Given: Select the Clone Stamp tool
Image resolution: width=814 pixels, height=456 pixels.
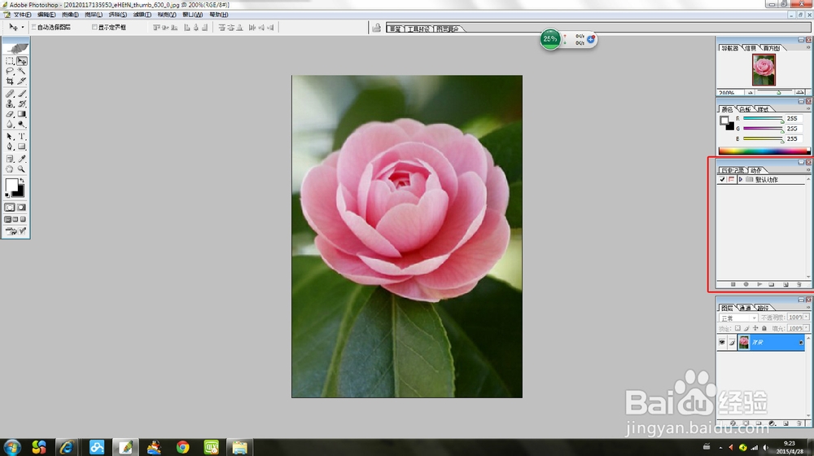Looking at the screenshot, I should [9, 104].
